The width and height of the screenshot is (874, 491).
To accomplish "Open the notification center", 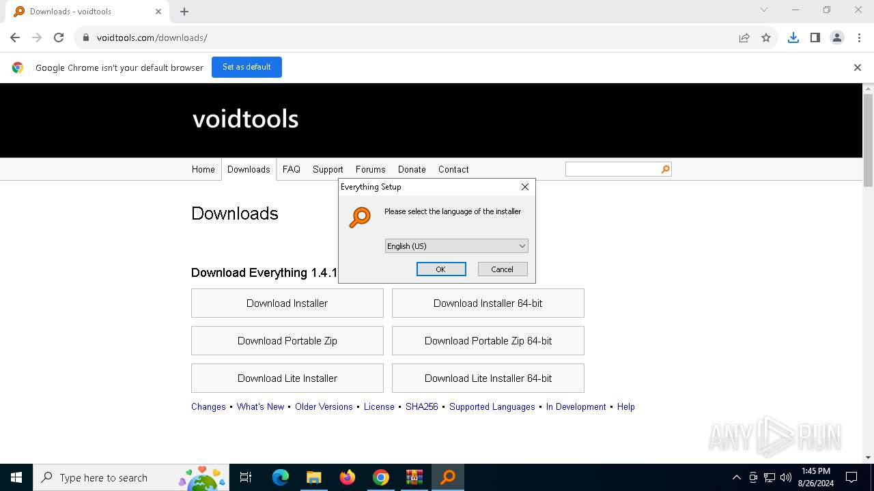I will point(851,477).
